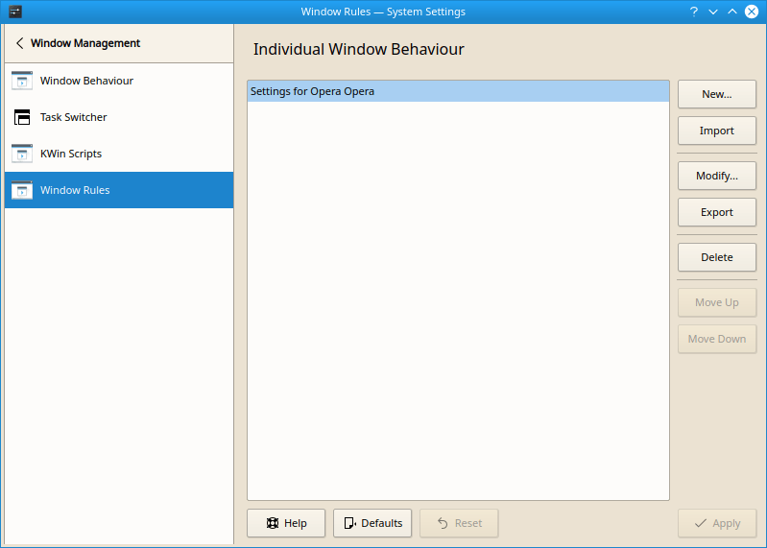This screenshot has height=548, width=767.
Task: Open the Window Behaviour page
Action: point(119,81)
